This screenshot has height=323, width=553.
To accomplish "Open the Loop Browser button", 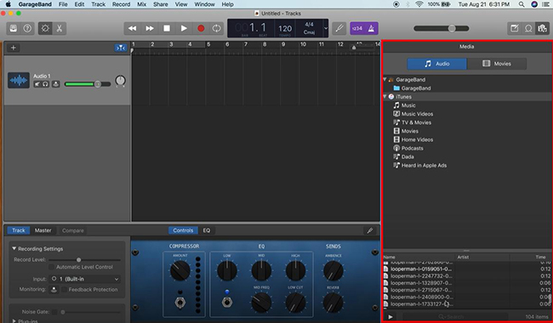I will coord(528,29).
